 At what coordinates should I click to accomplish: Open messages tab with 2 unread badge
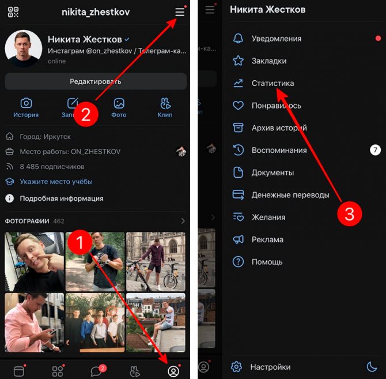96,371
